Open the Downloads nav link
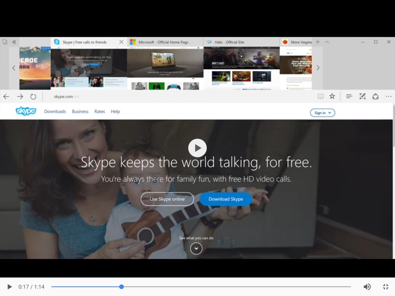Screen dimensions: 395x296 tap(55, 111)
